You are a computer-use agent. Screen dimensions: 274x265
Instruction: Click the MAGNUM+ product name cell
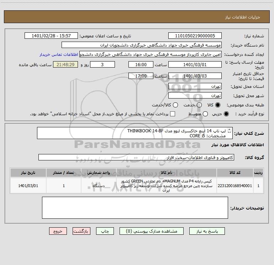(x=167, y=186)
